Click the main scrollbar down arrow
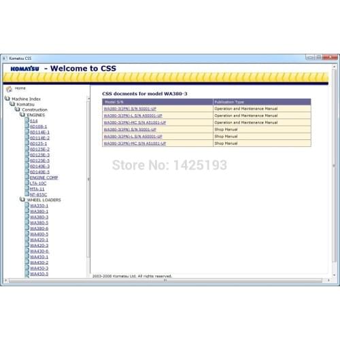340x340 pixels. (334, 275)
